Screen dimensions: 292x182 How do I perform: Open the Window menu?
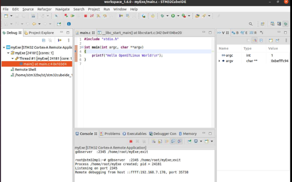120,9
